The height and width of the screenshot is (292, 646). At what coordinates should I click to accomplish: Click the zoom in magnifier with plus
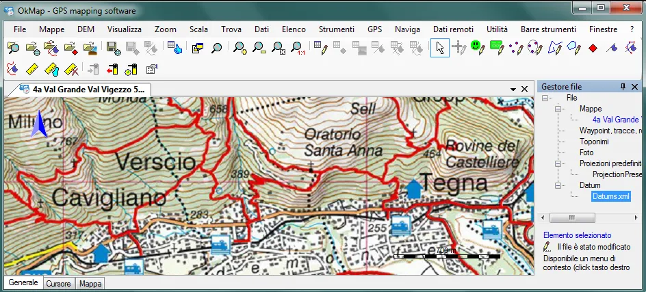[240, 48]
